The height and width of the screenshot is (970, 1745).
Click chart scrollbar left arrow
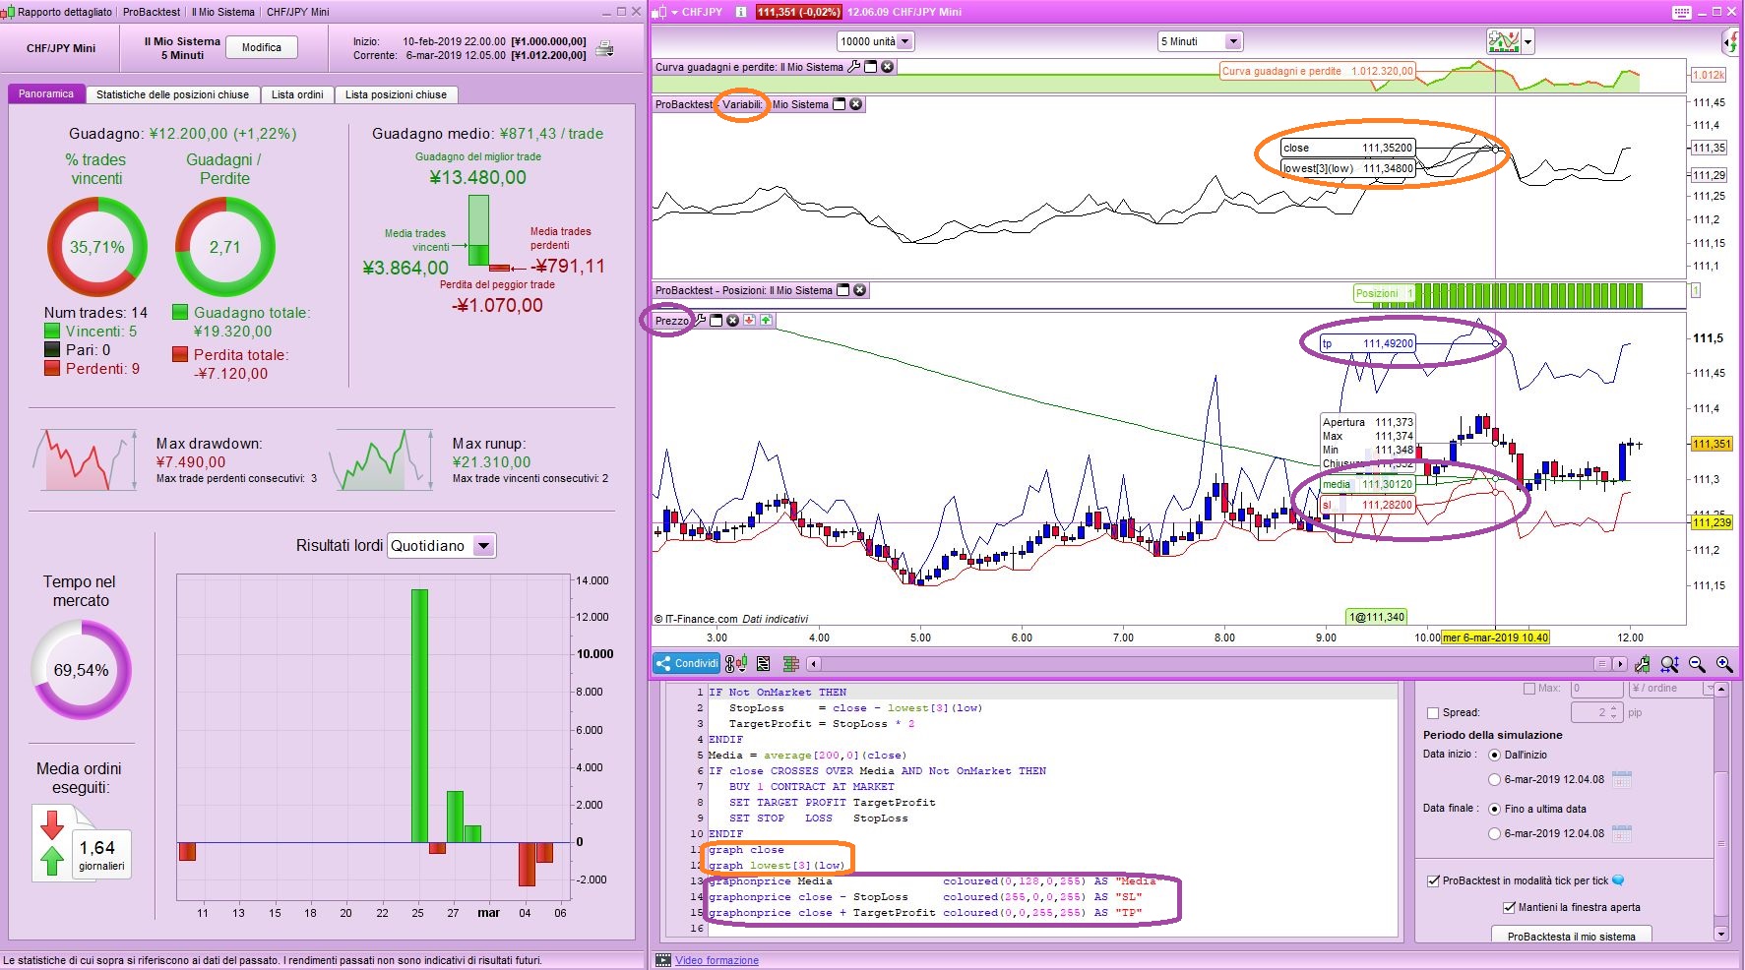[814, 664]
